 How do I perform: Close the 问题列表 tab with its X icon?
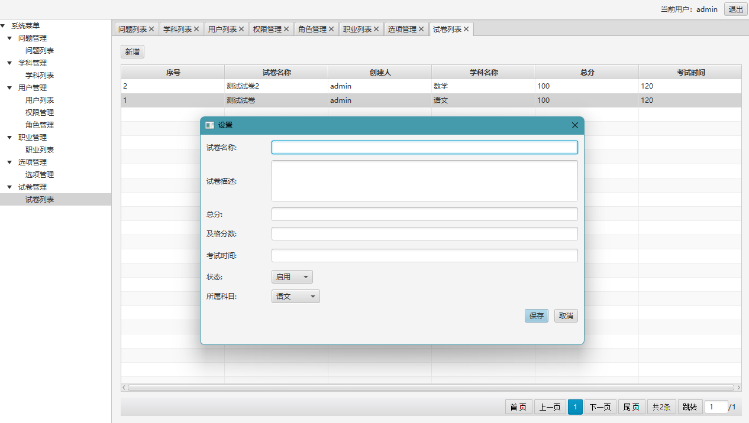tap(151, 29)
